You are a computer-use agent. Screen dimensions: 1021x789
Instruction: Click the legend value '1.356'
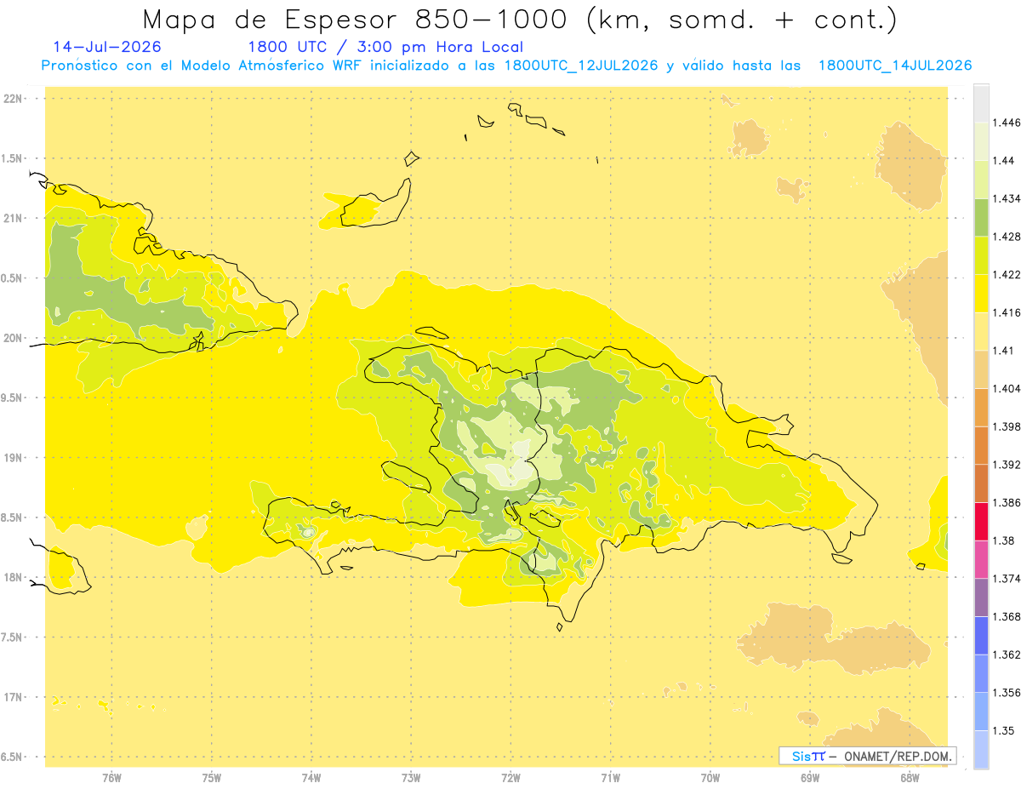pyautogui.click(x=1006, y=692)
